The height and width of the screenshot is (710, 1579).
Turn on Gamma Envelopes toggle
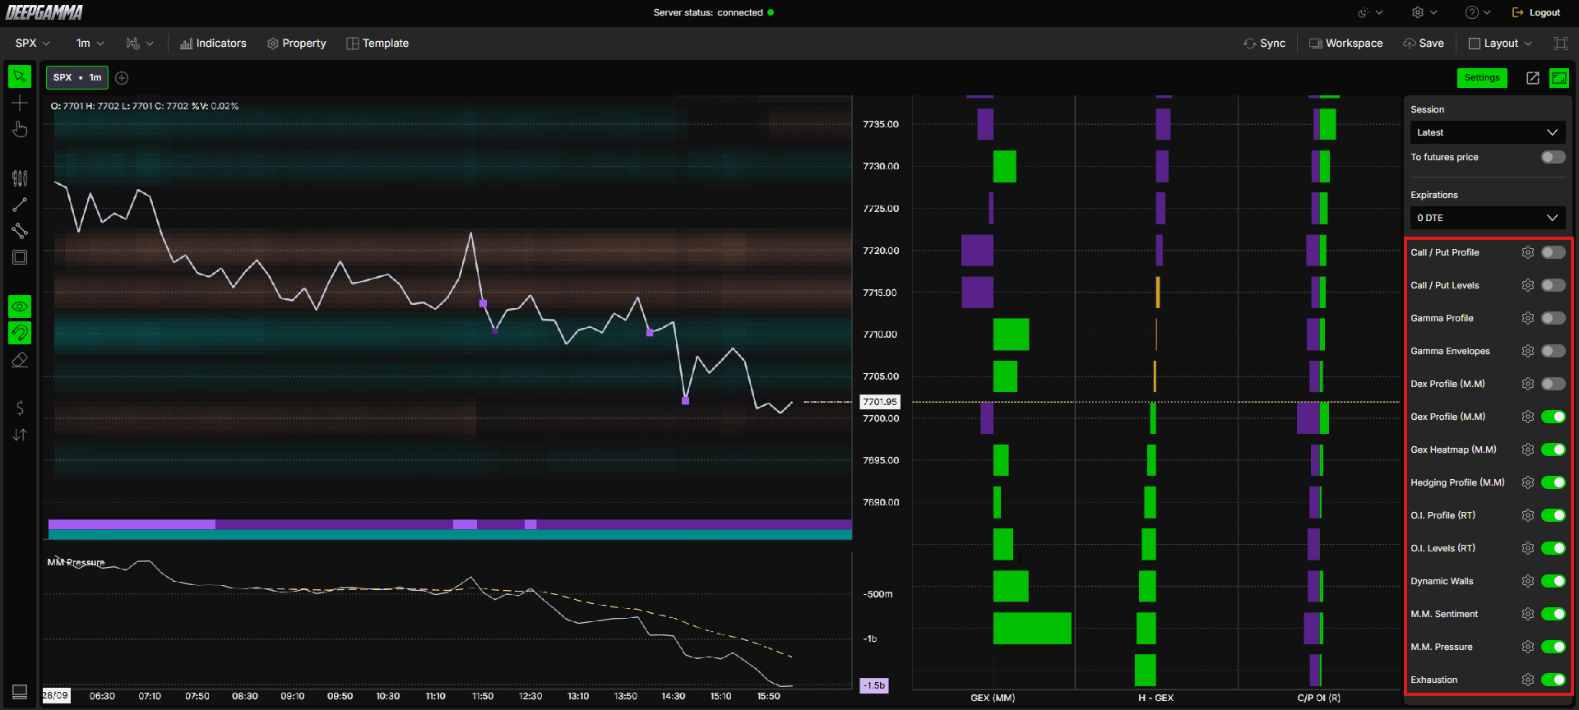point(1553,351)
